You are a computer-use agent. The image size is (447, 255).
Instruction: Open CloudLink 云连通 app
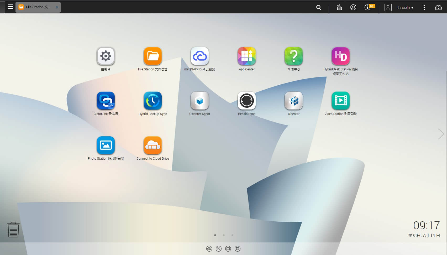click(x=106, y=101)
